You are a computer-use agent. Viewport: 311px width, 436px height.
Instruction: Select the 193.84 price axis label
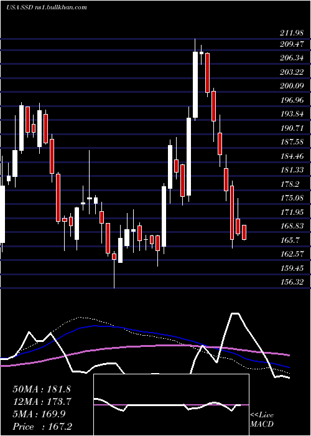pyautogui.click(x=292, y=114)
